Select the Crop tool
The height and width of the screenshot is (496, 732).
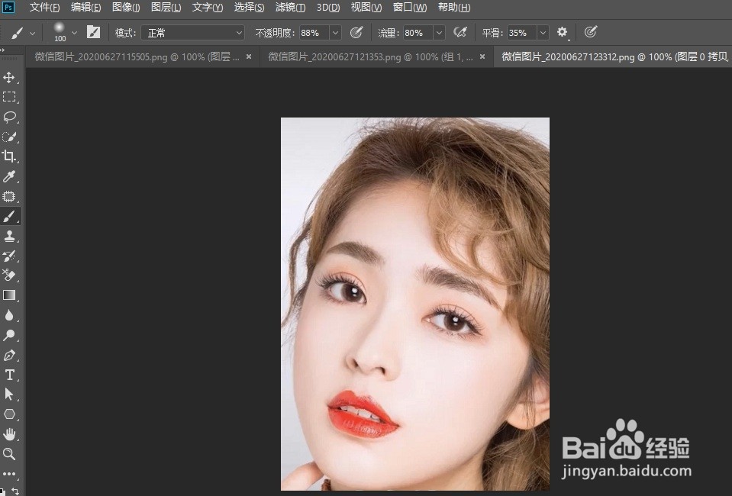(9, 156)
